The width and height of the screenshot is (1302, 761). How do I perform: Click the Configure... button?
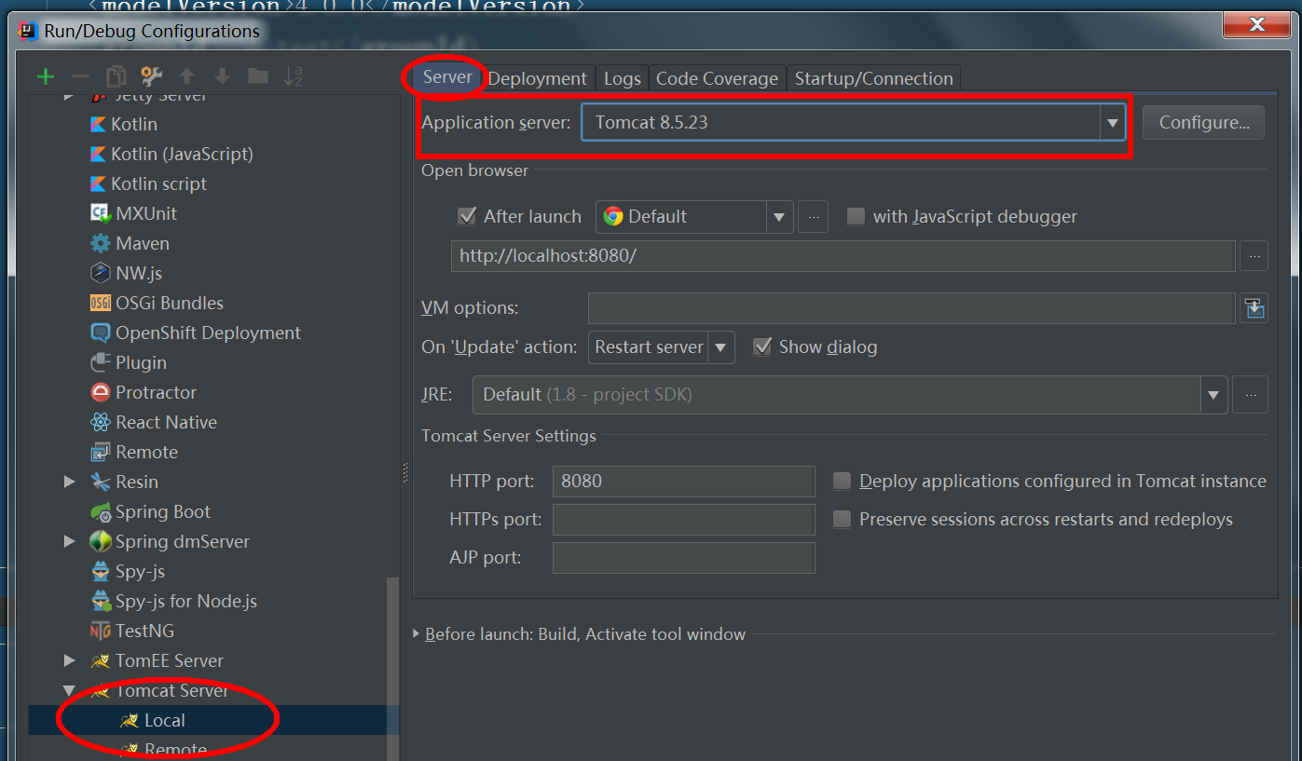point(1204,123)
